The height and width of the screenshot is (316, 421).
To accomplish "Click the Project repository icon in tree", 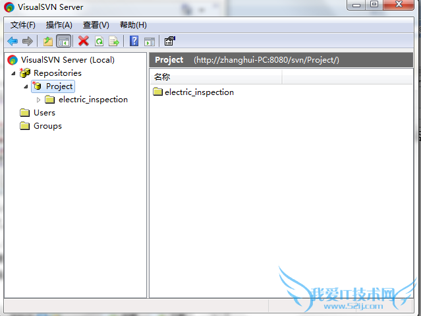I will click(x=37, y=86).
